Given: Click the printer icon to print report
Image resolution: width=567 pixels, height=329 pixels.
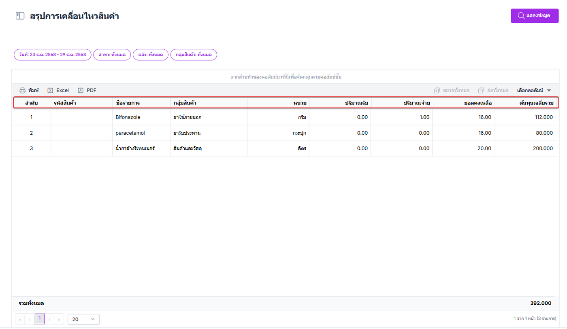Looking at the screenshot, I should [23, 90].
